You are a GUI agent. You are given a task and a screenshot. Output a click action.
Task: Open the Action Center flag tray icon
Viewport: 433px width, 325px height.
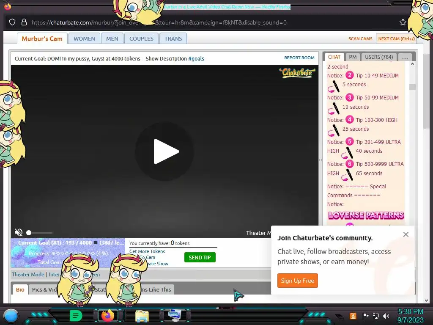pyautogui.click(x=365, y=316)
